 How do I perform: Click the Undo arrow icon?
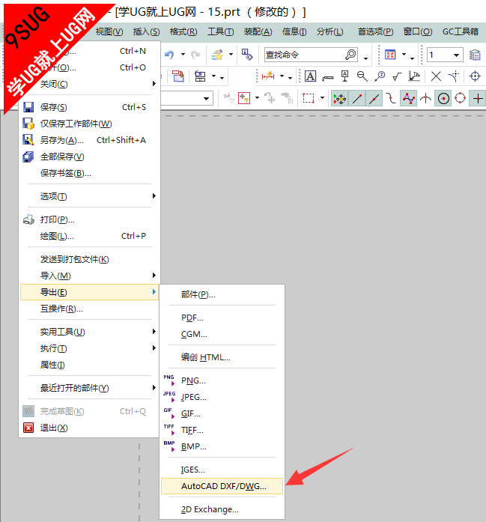pos(169,55)
